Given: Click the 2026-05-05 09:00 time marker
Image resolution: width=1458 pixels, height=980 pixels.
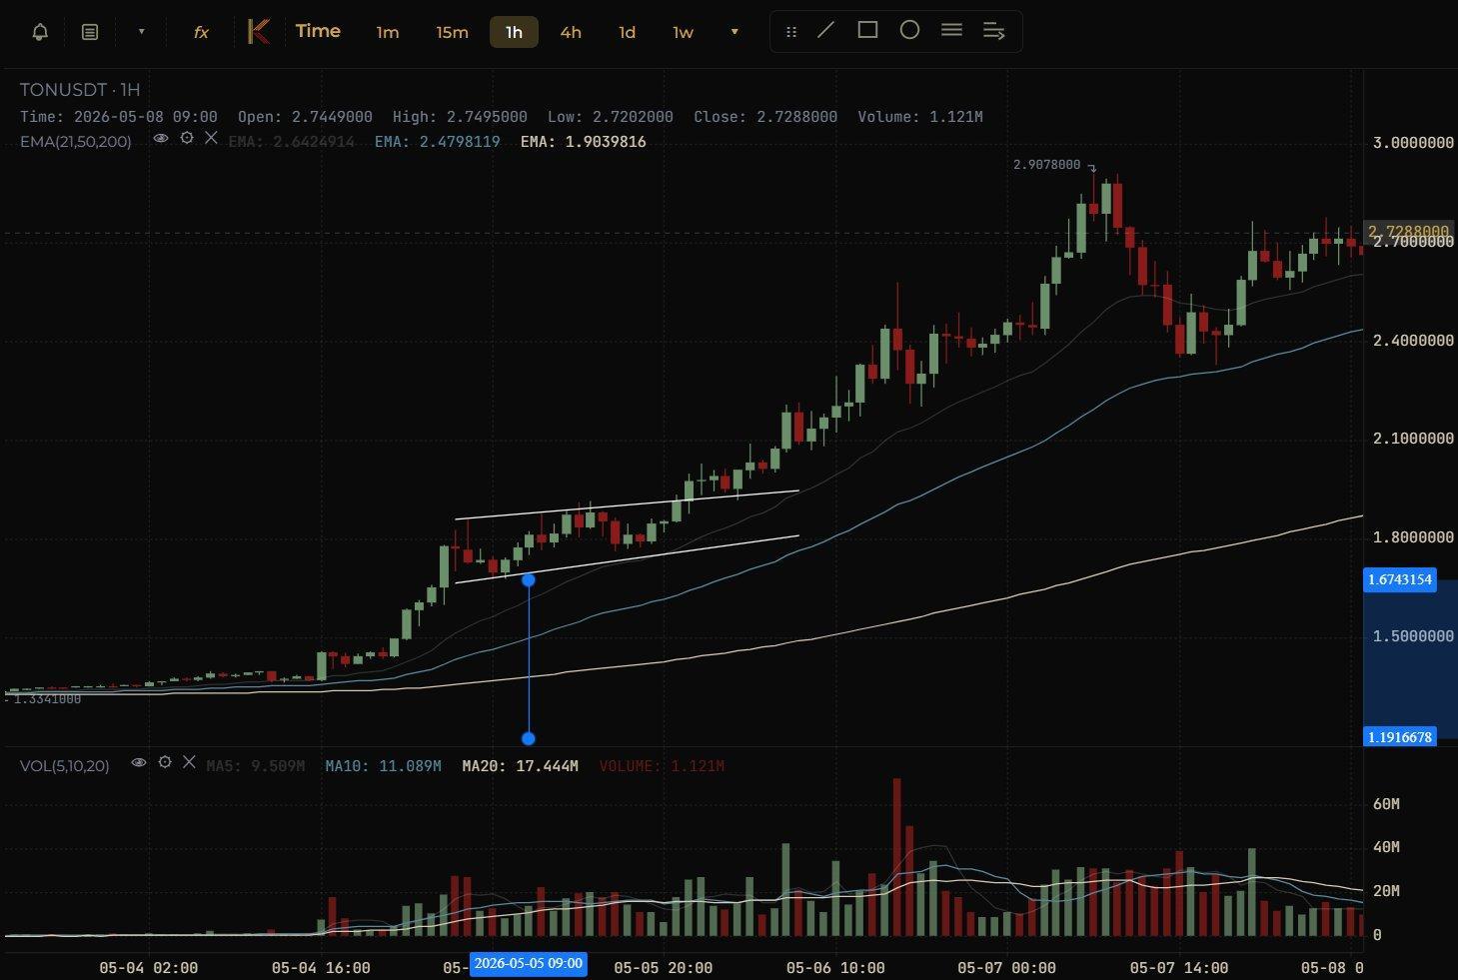Looking at the screenshot, I should pos(528,964).
